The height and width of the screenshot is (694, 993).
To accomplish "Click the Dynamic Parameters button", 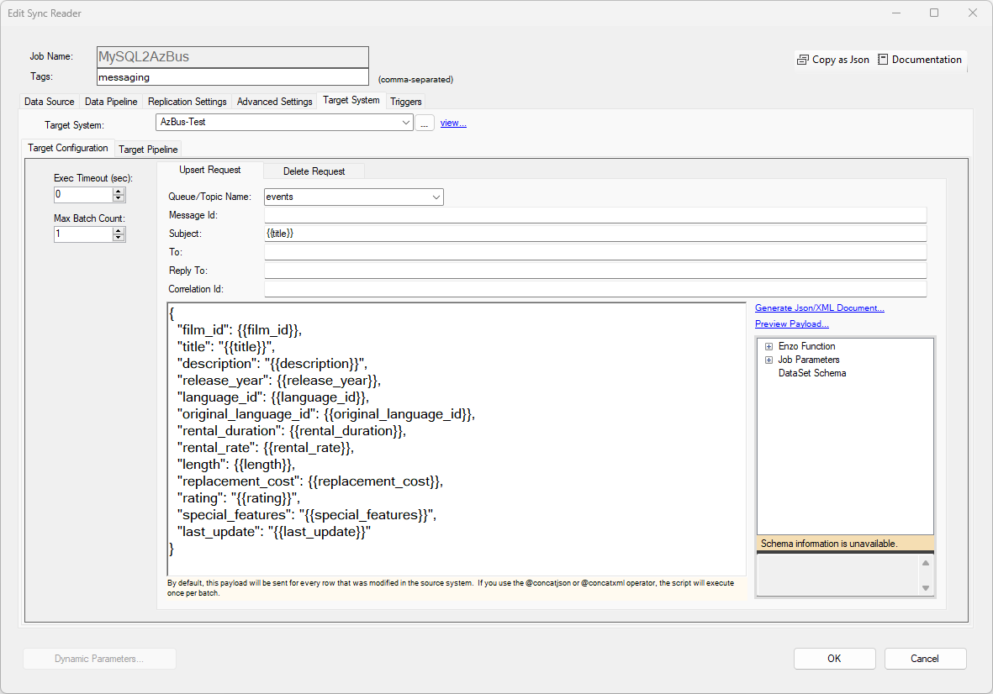I will [99, 659].
